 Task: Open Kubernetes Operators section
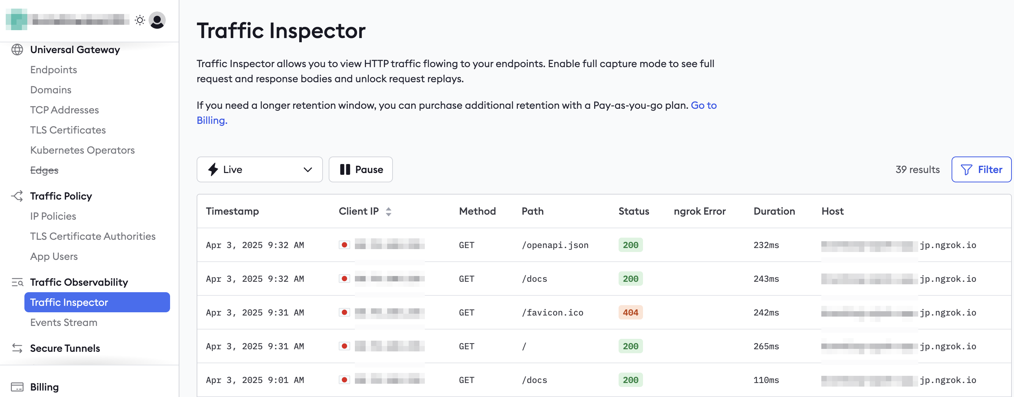[x=82, y=150]
